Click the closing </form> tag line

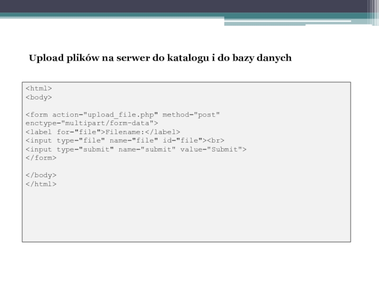41,158
